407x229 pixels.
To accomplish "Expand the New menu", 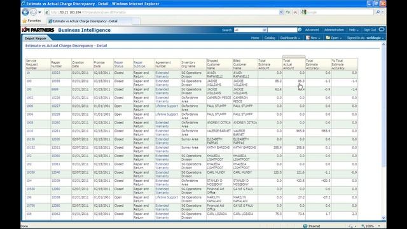I will tap(313, 38).
